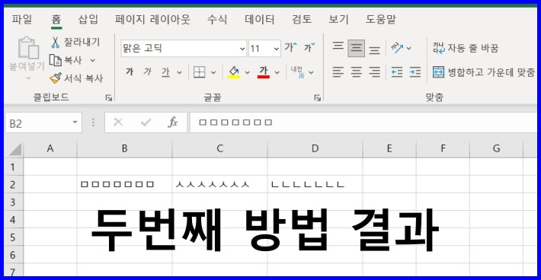
Task: Click the formula bar enter checkmark
Action: pos(146,123)
